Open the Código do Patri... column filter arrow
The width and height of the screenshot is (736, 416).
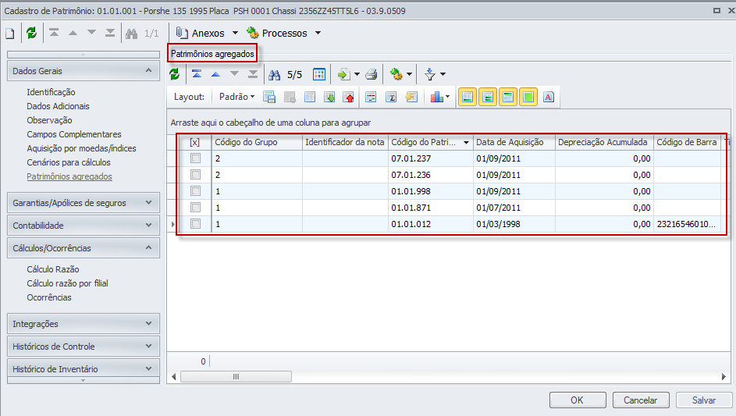tap(466, 142)
